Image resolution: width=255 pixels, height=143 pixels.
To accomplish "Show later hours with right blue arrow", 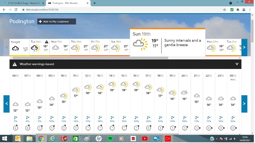I will point(244,104).
